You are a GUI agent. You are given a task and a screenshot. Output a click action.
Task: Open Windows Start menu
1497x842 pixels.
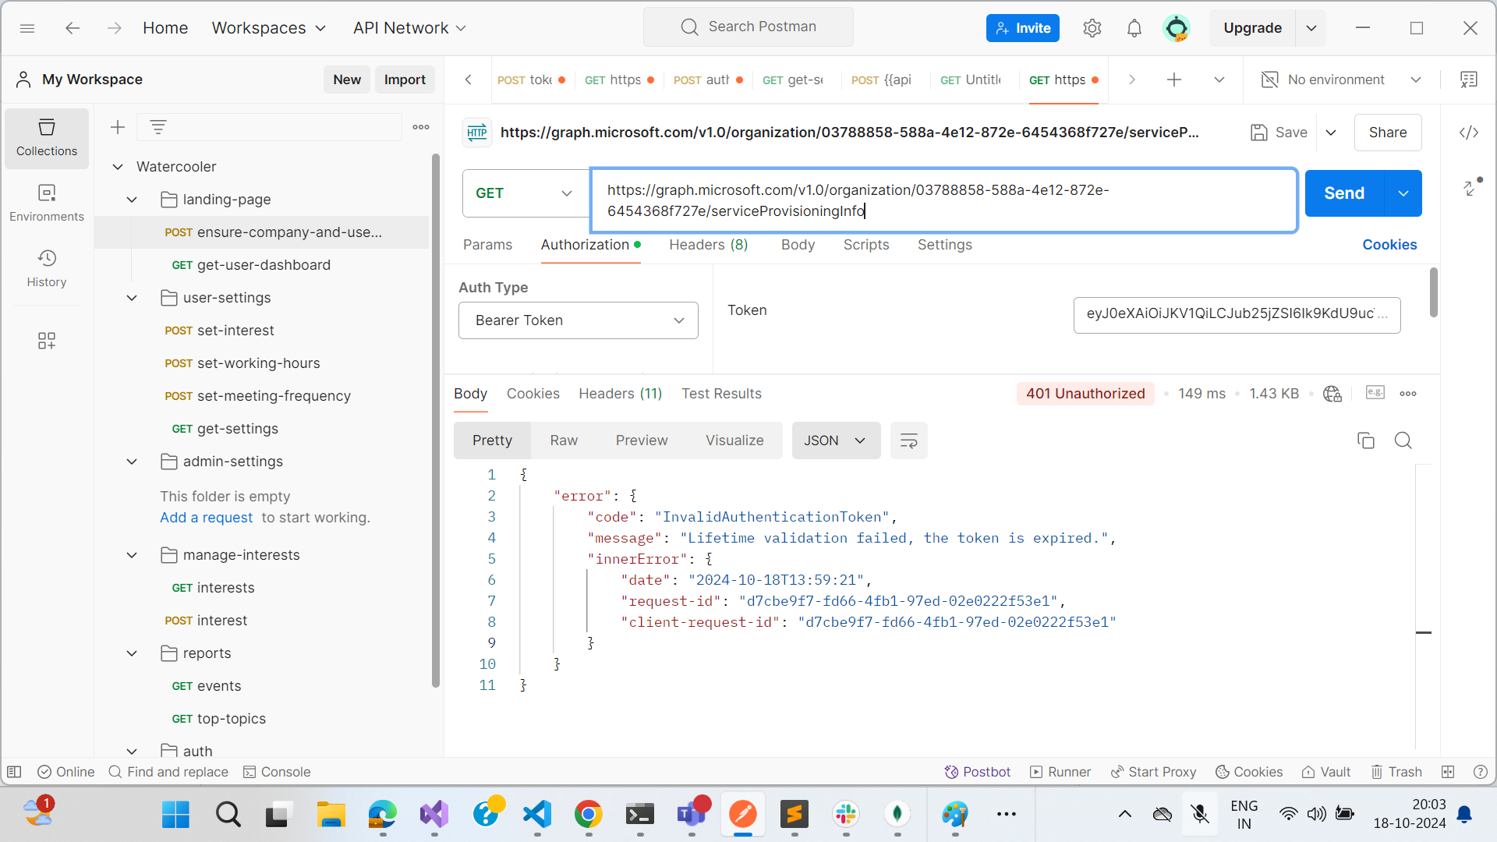coord(175,815)
